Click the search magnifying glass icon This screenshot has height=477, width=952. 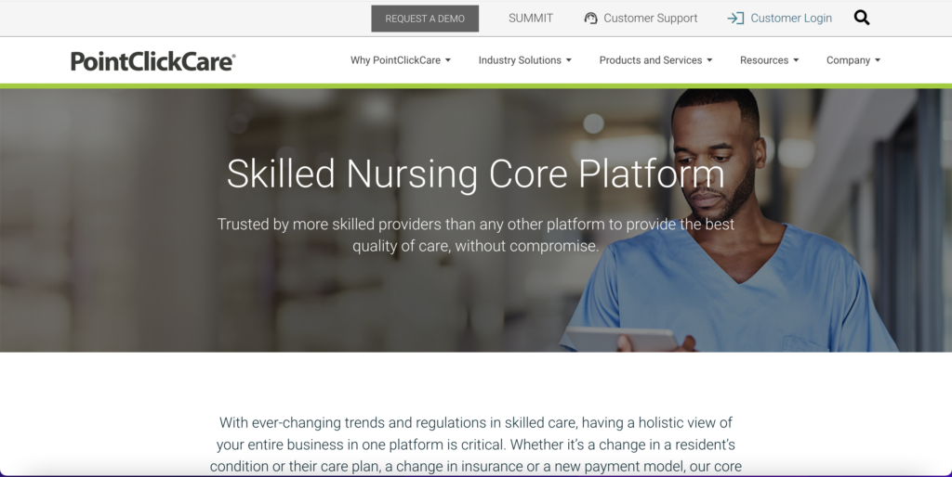tap(862, 18)
